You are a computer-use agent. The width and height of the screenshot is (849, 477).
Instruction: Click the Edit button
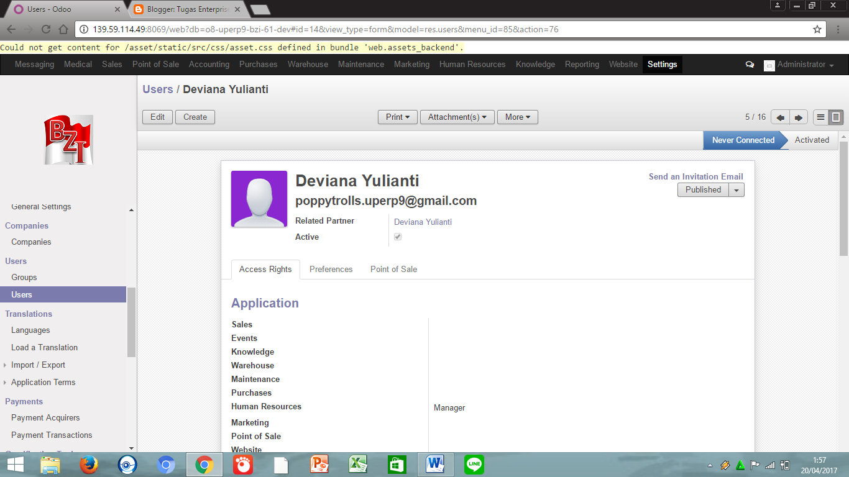pos(158,117)
